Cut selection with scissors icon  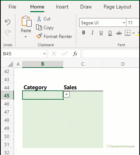(x=39, y=19)
